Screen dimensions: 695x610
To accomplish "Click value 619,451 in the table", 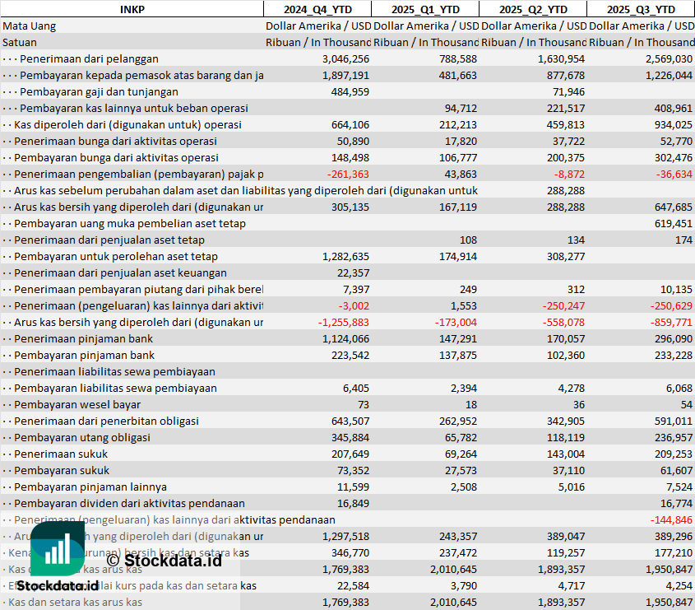I will (674, 224).
